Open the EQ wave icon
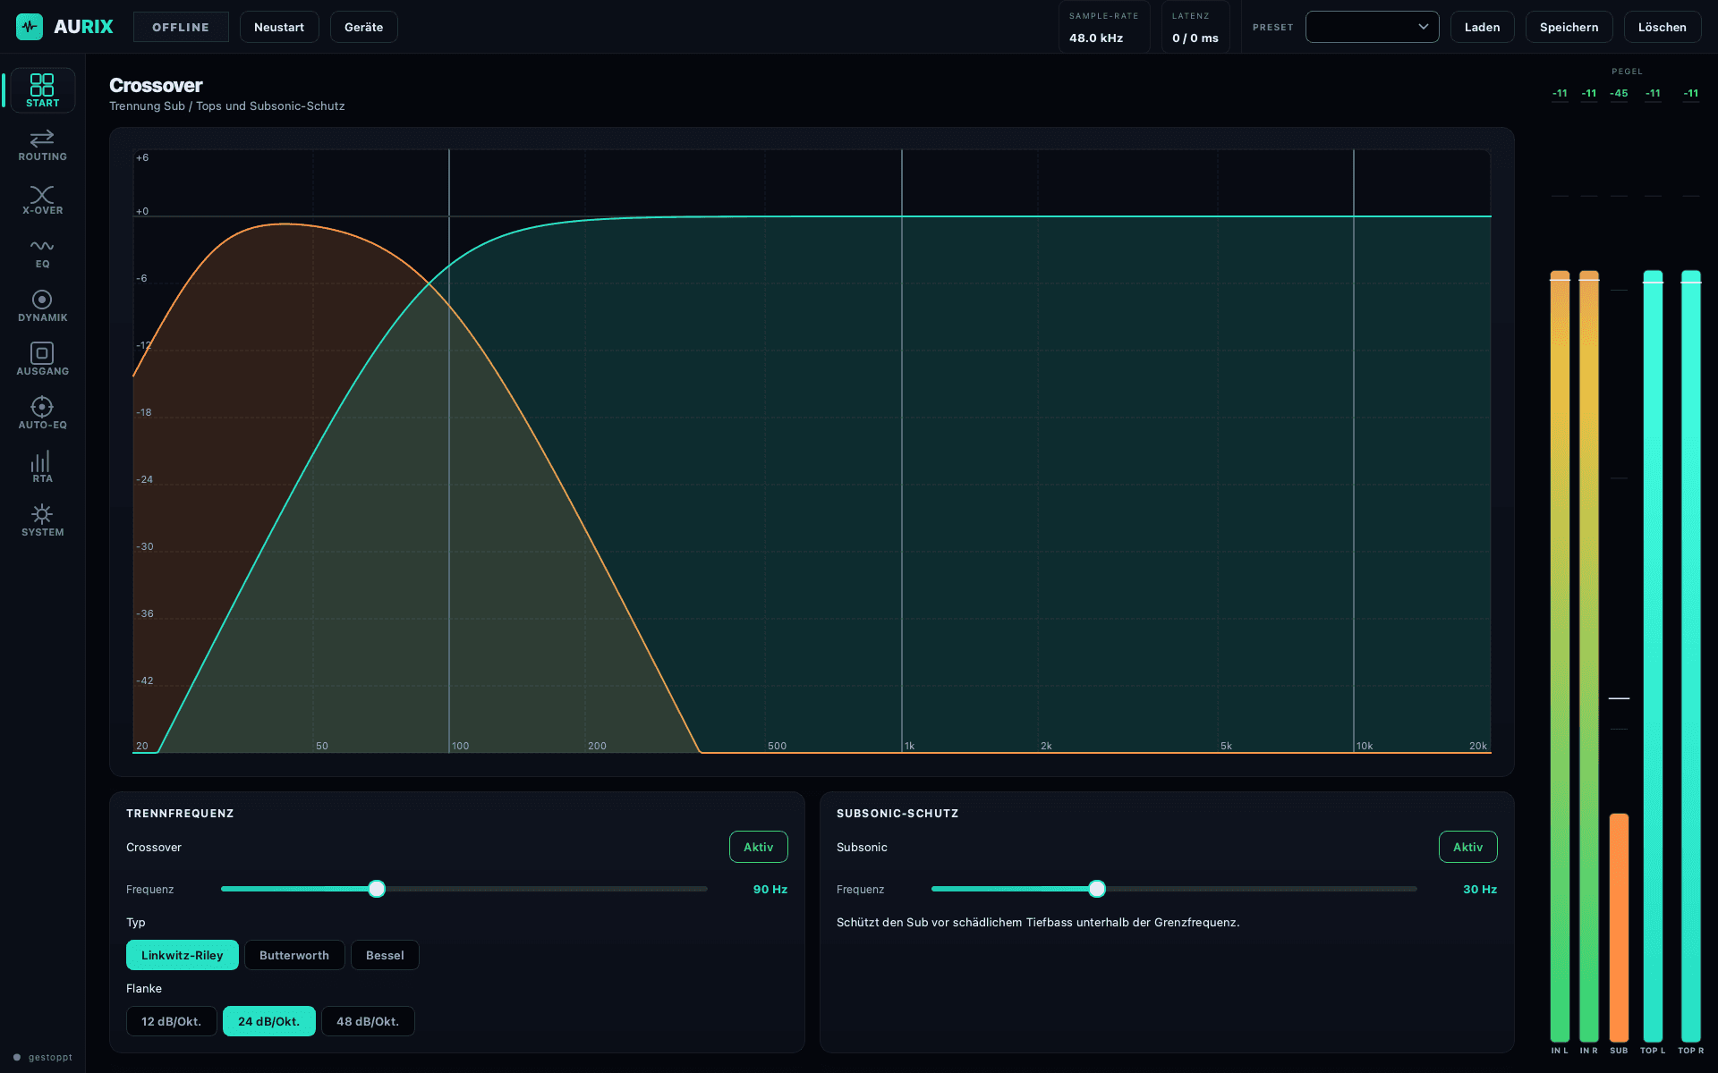The image size is (1718, 1073). [x=42, y=246]
